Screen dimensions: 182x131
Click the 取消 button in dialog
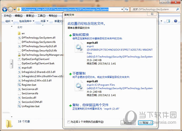(146, 122)
